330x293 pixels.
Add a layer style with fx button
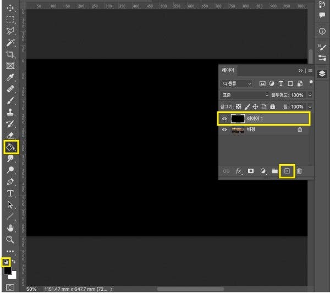239,171
